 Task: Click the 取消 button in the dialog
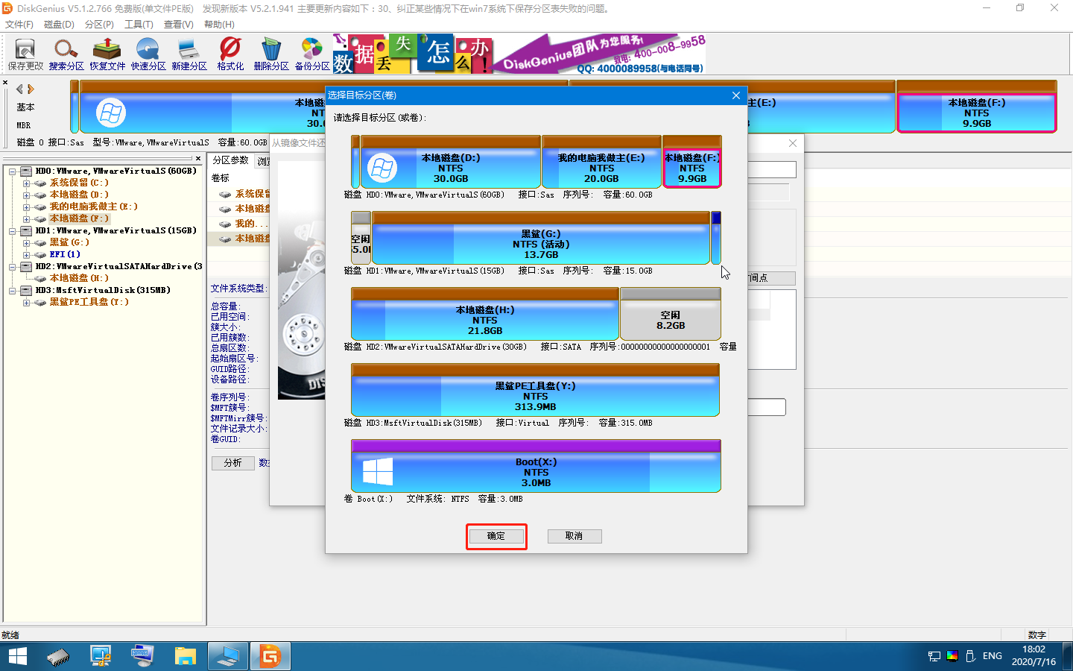[574, 536]
